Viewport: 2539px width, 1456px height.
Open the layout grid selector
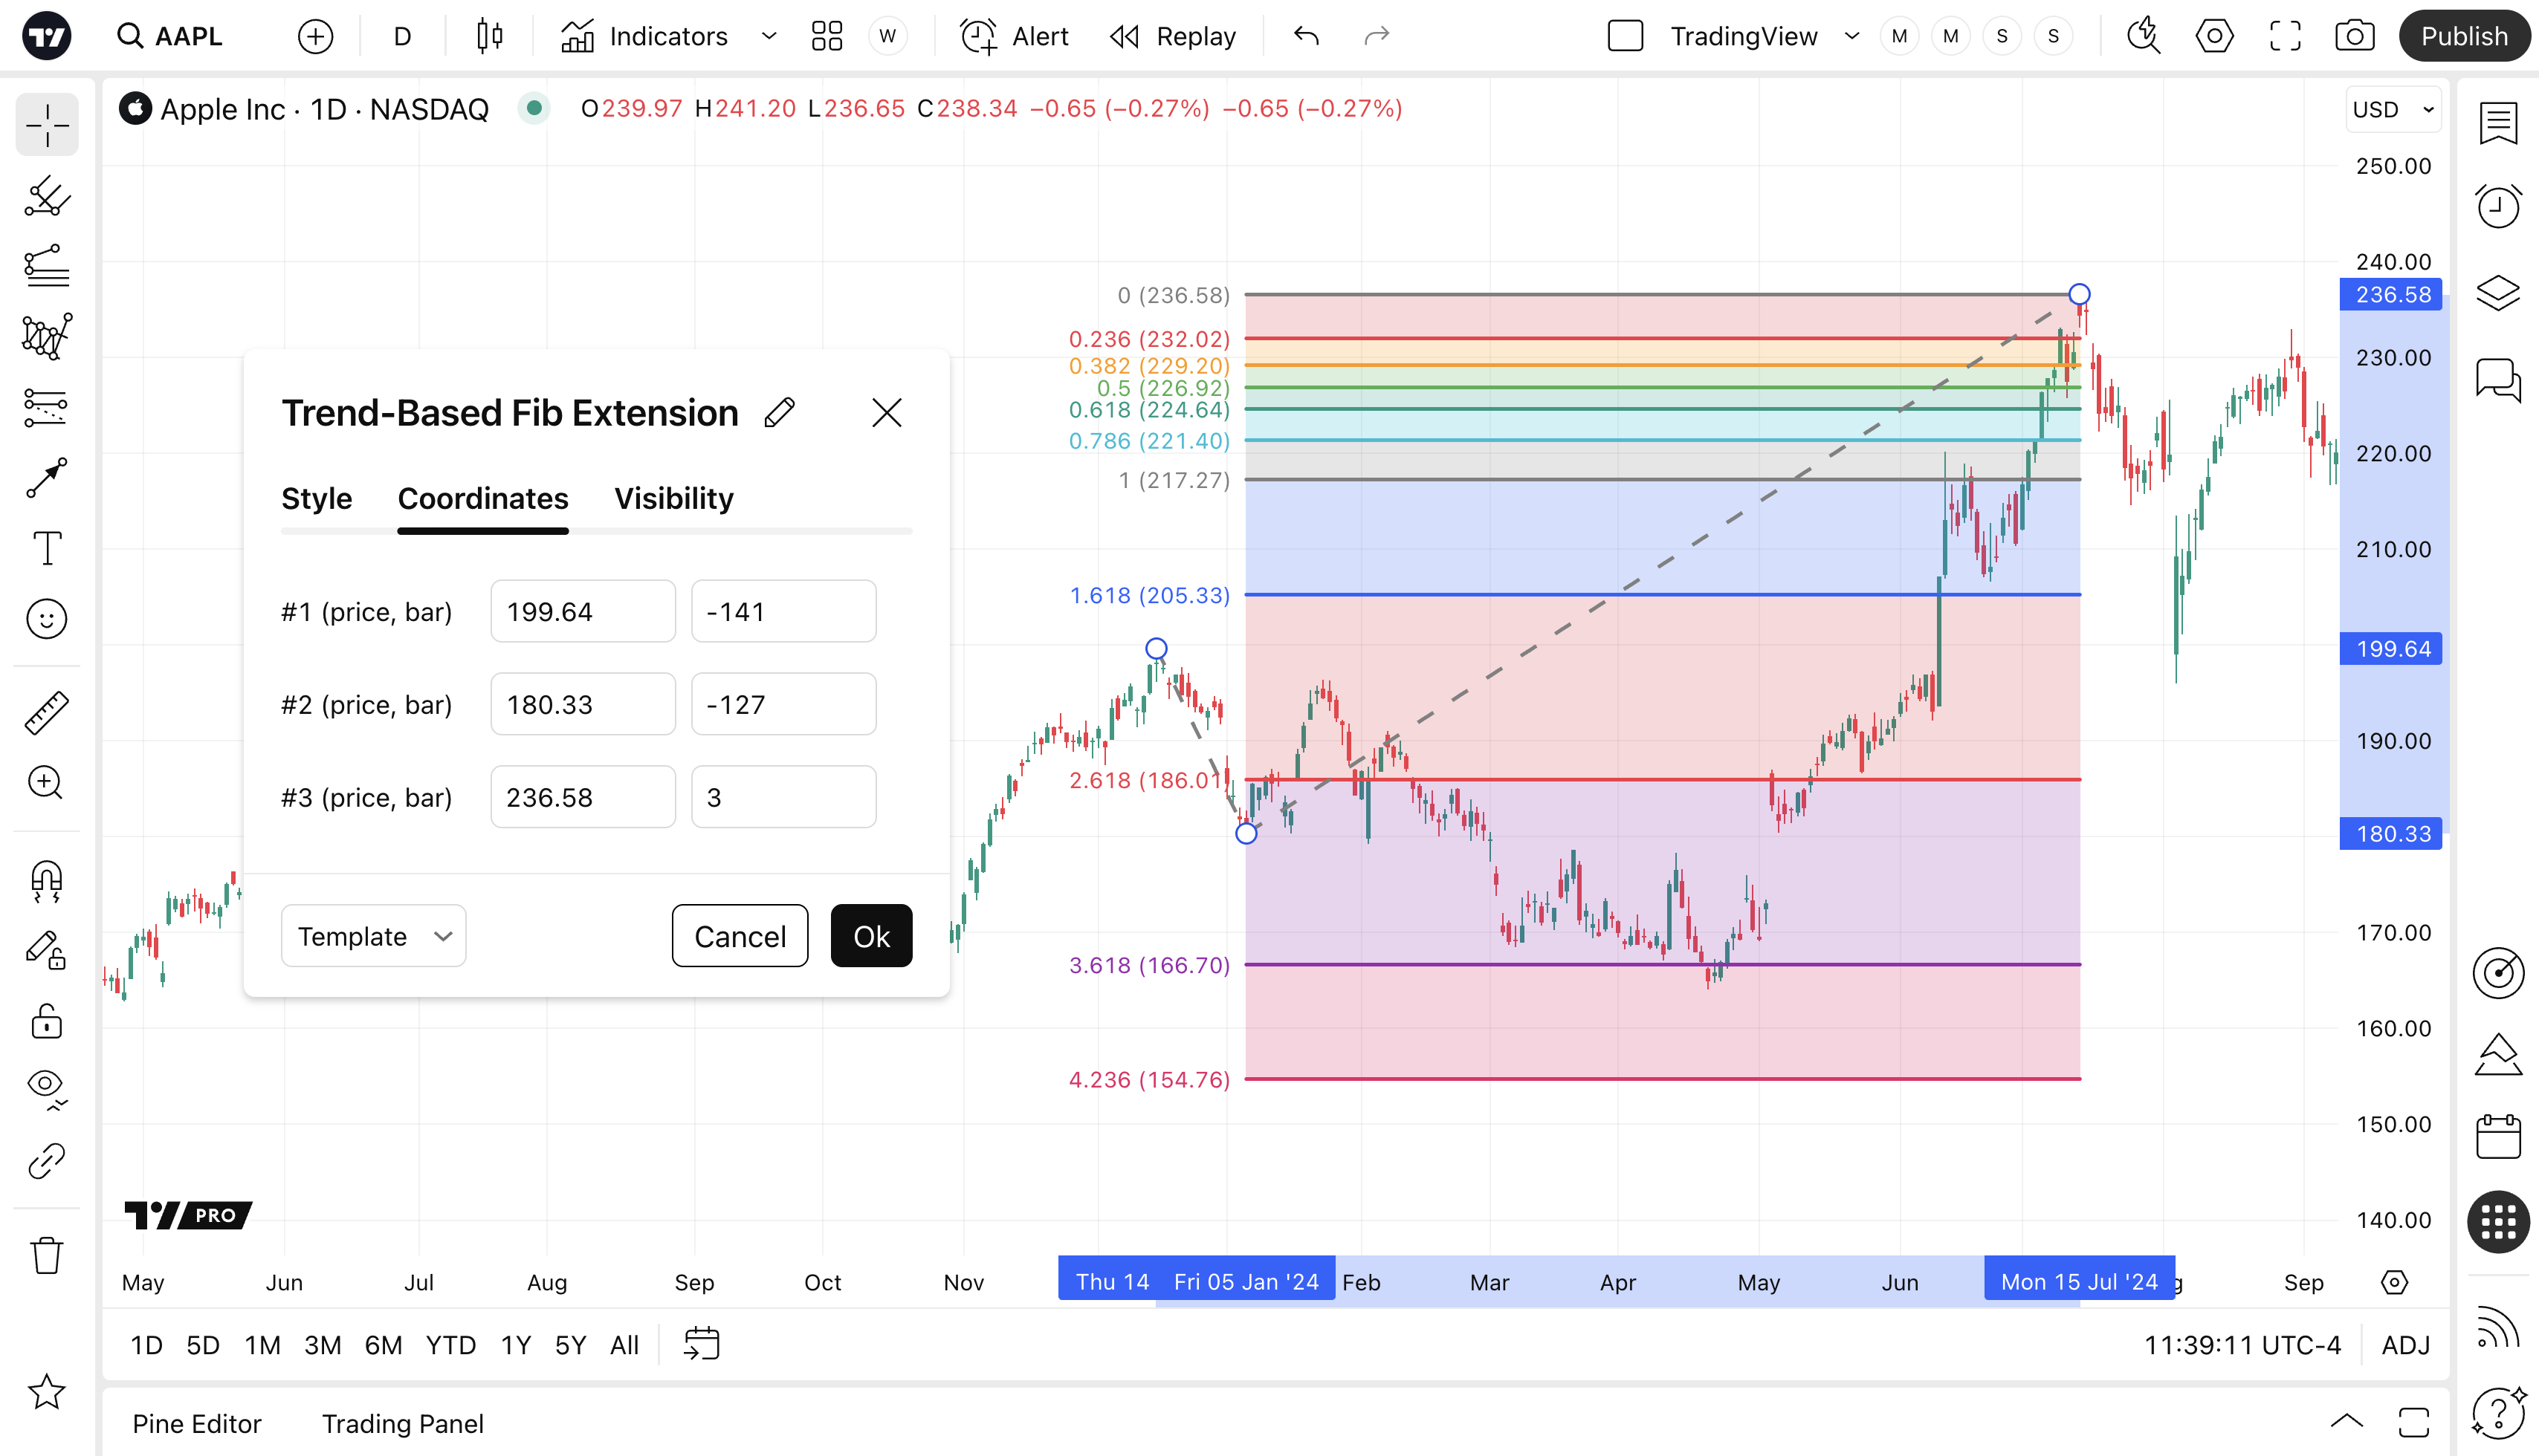point(827,36)
